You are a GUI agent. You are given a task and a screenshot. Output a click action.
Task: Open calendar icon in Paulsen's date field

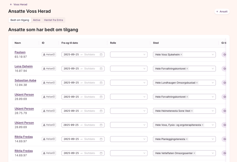pos(101,54)
